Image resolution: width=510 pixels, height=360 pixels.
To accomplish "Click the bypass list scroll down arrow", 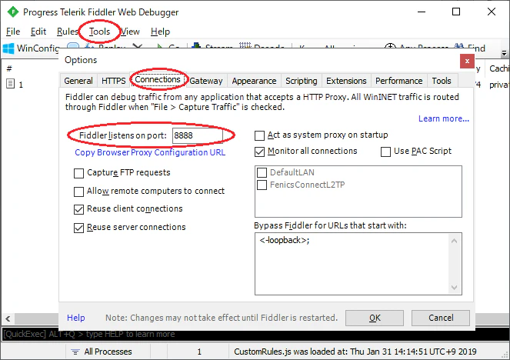I will [455, 288].
